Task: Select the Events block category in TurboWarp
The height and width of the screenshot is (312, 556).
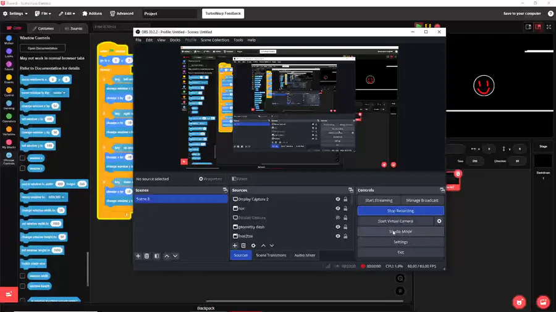Action: pos(9,79)
